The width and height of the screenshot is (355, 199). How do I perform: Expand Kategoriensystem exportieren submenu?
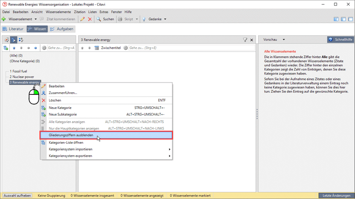point(106,156)
